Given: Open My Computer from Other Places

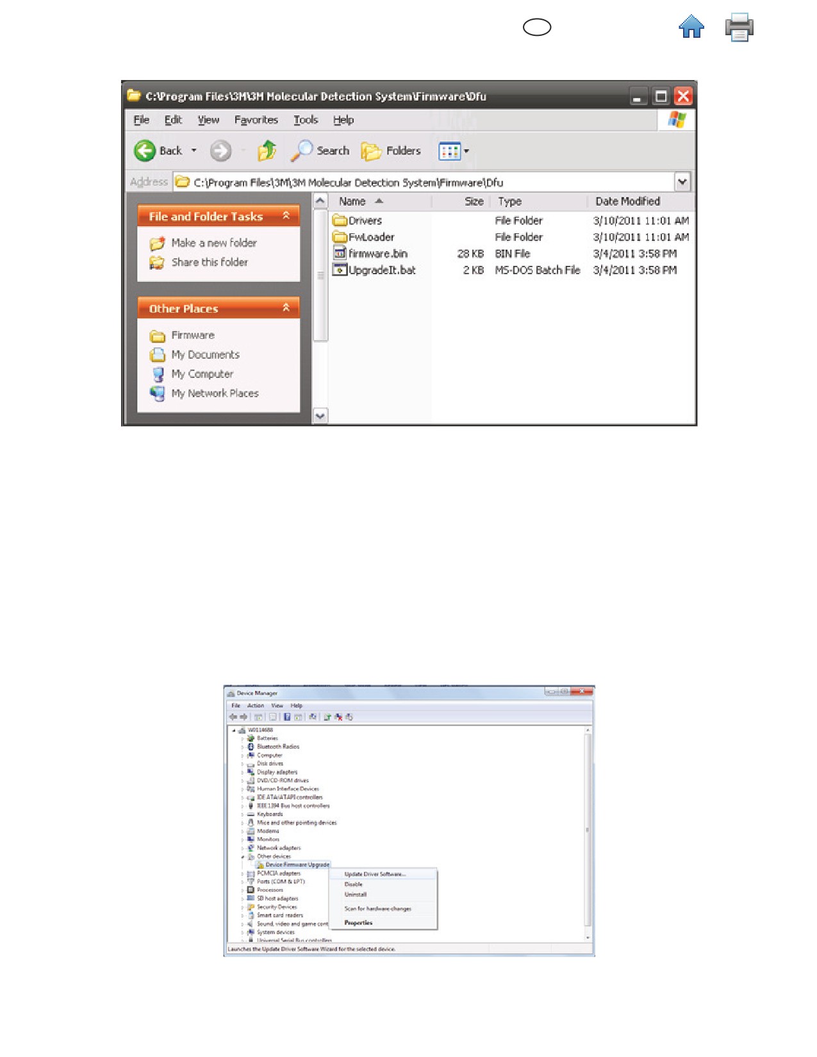Looking at the screenshot, I should [x=202, y=374].
